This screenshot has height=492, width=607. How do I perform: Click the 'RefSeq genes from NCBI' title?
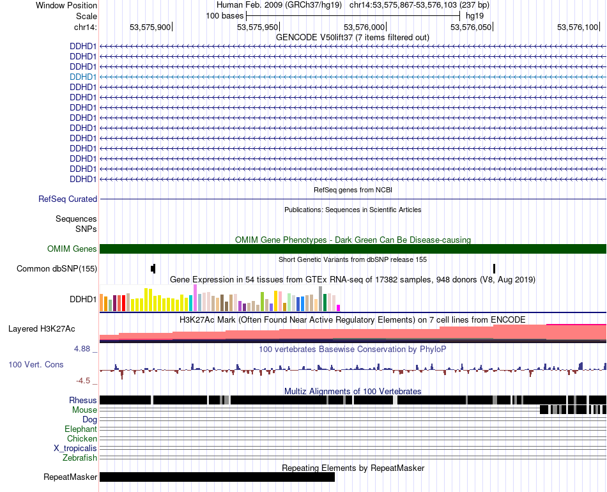tap(353, 190)
